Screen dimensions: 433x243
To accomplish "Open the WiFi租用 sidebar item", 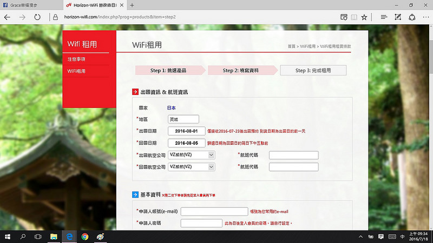I will [x=76, y=71].
